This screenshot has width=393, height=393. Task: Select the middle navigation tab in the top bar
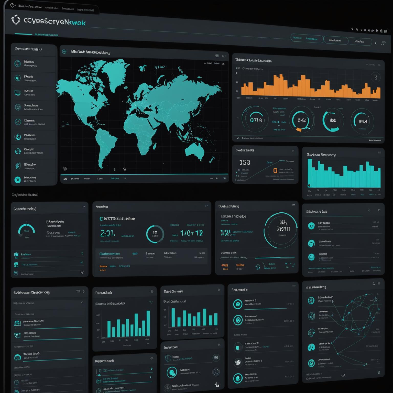click(336, 40)
